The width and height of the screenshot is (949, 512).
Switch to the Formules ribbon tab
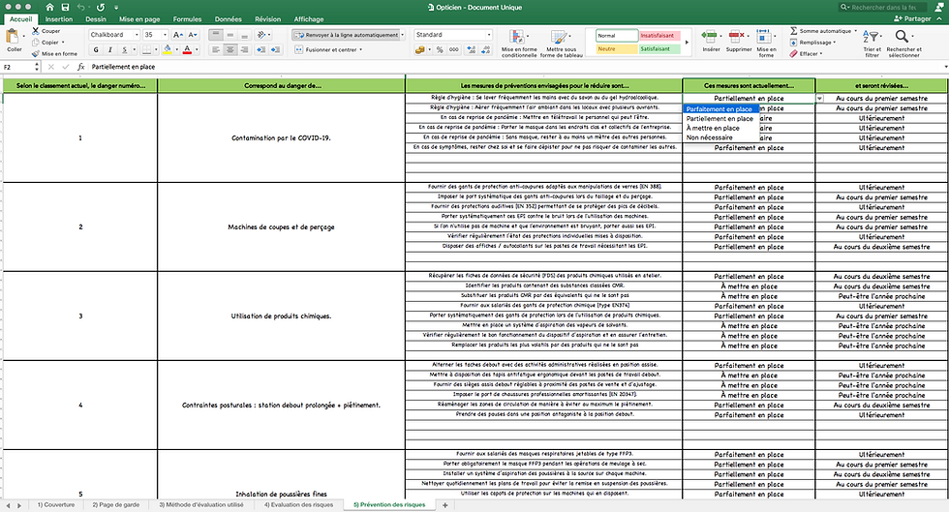point(187,19)
